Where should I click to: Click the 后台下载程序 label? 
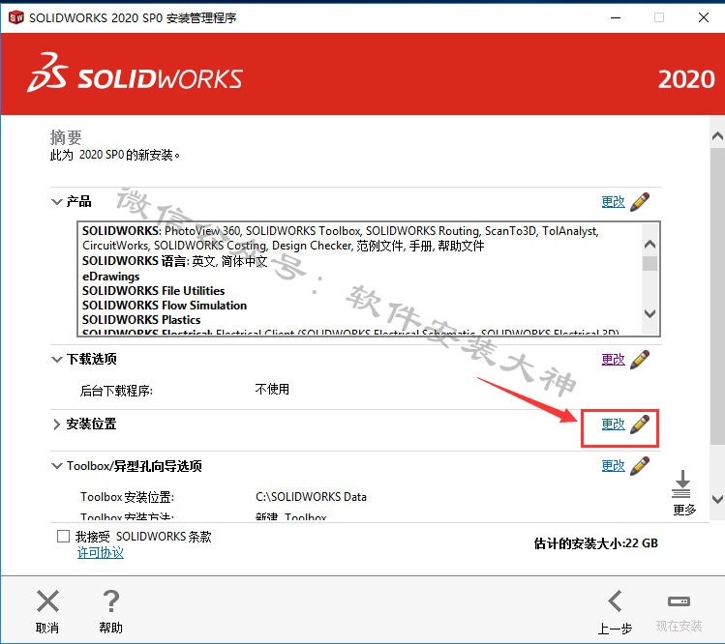pos(116,391)
